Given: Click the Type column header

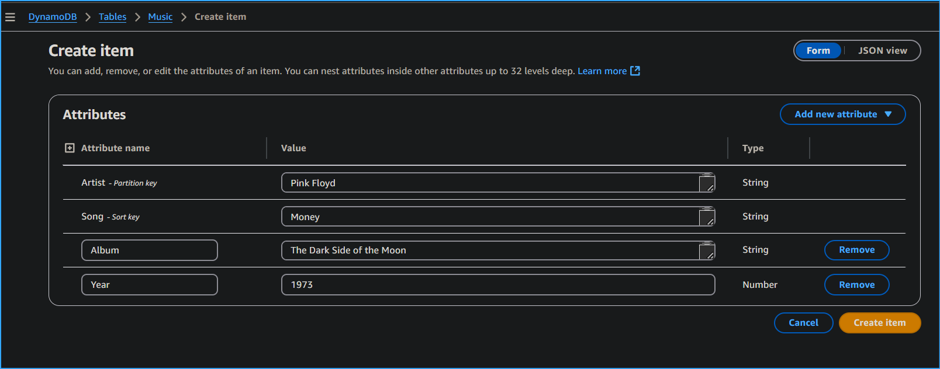Looking at the screenshot, I should coord(753,148).
